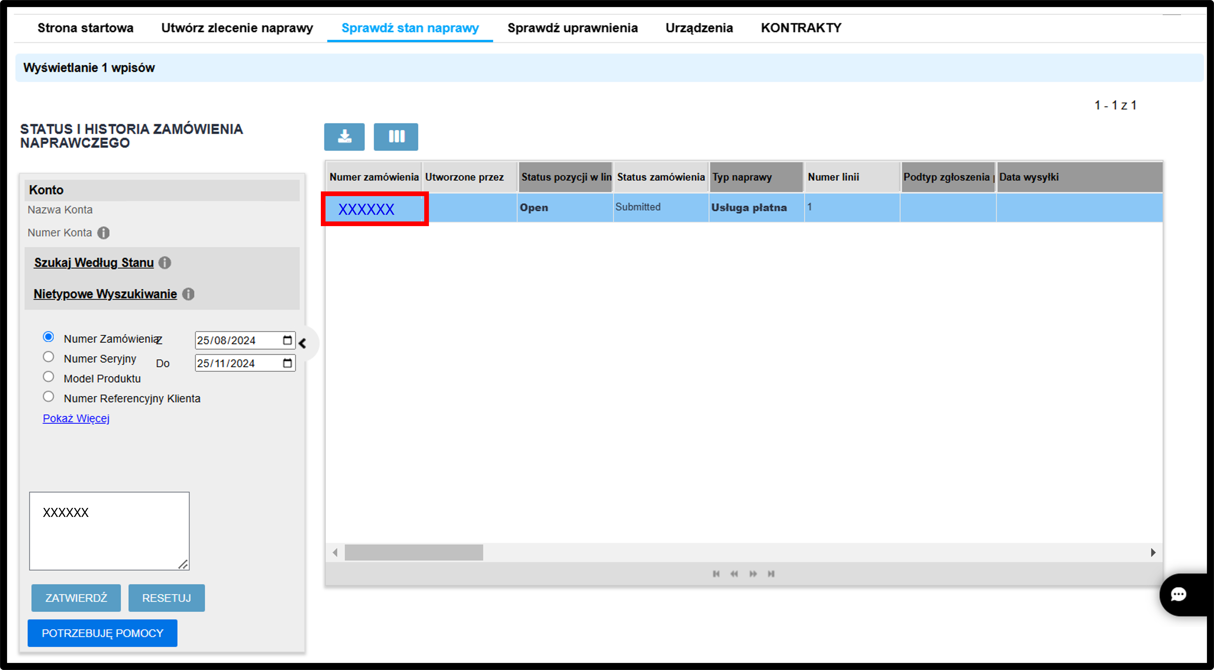Click the info icon beside Numer Konta

pos(103,233)
